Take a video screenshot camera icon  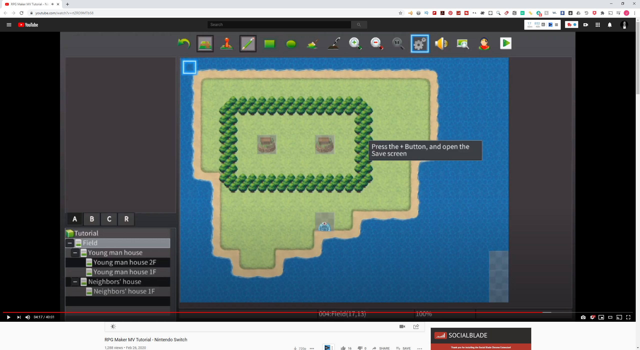[583, 317]
